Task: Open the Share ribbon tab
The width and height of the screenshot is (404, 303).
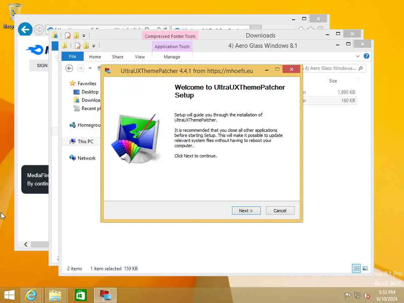Action: click(118, 57)
